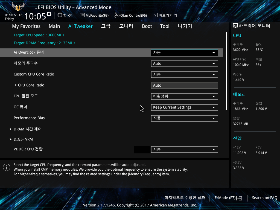Switch to 나가기 tab

[185, 26]
